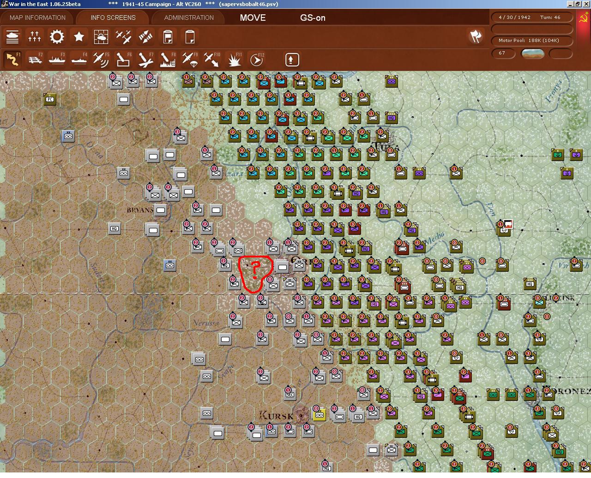Select the F3 naval transport mode
Screen dimensions: 591x478
(x=57, y=60)
